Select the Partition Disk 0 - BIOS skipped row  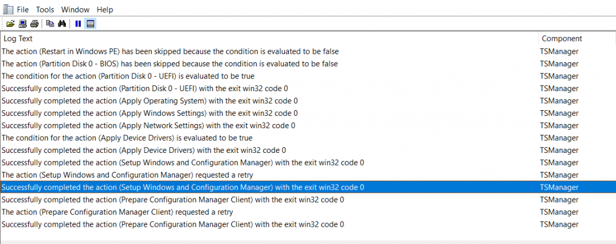click(308, 63)
